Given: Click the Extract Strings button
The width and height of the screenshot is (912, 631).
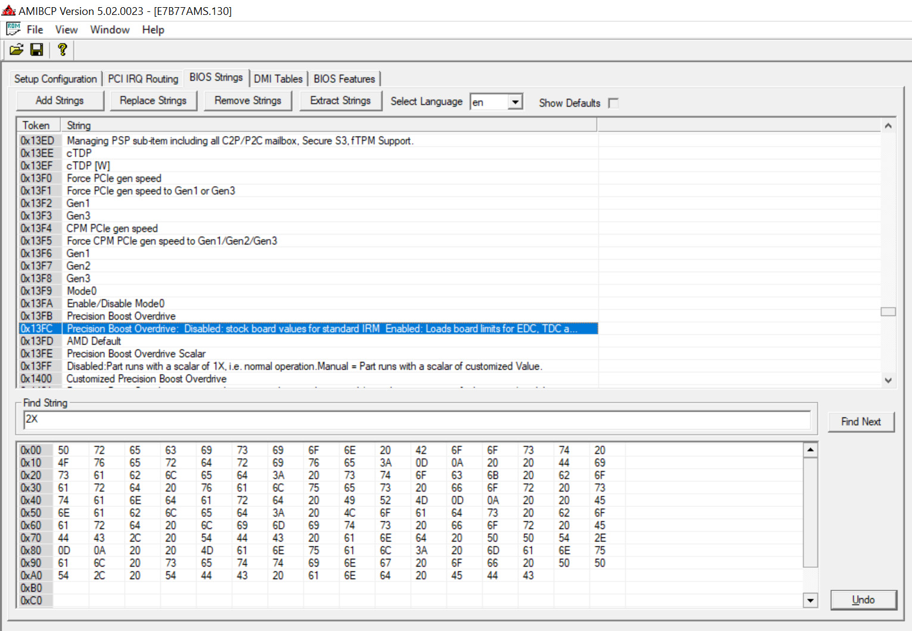Looking at the screenshot, I should coord(340,101).
